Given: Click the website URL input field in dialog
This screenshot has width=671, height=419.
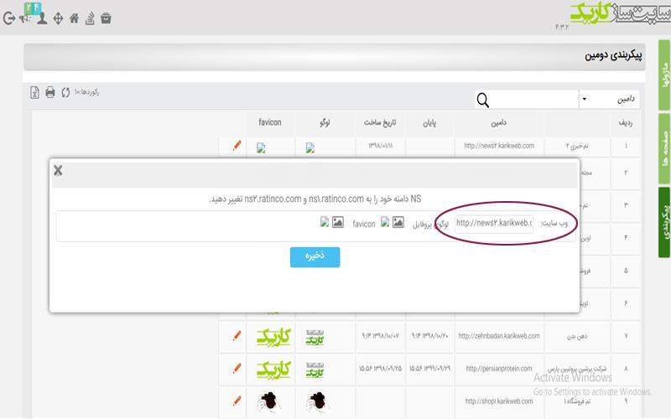Looking at the screenshot, I should (x=494, y=223).
